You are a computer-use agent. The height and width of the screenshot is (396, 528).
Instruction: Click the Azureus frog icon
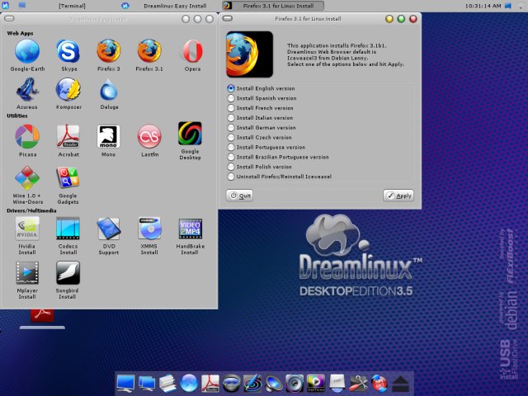coord(27,90)
